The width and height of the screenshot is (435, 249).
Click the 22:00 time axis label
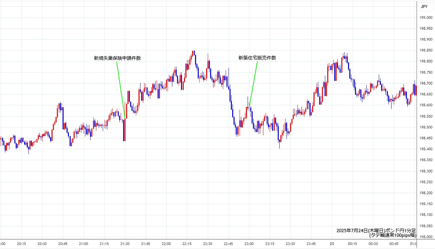point(166,244)
